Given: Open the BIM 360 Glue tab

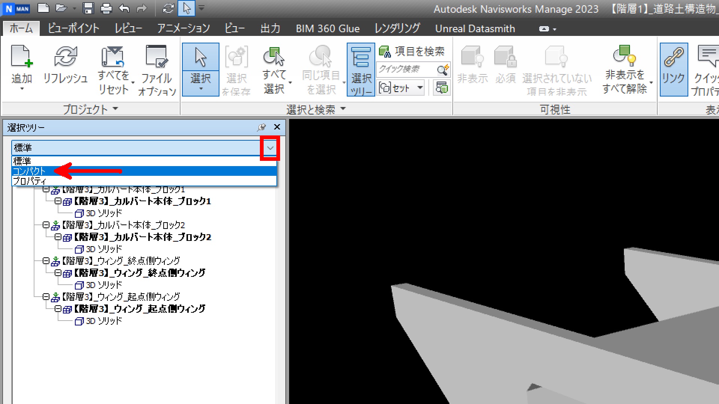Looking at the screenshot, I should point(328,28).
